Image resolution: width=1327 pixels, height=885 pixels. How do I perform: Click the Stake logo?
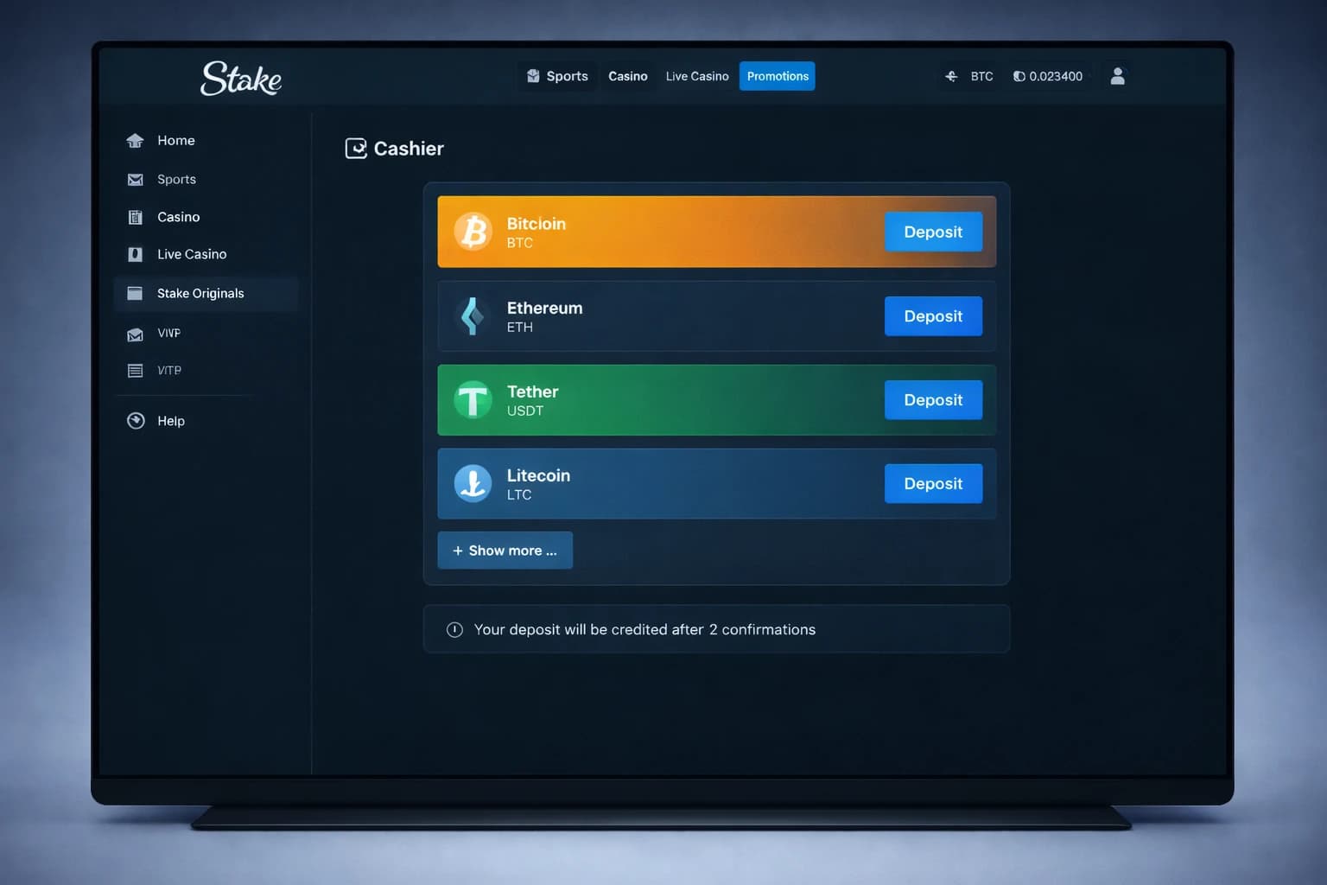(241, 78)
